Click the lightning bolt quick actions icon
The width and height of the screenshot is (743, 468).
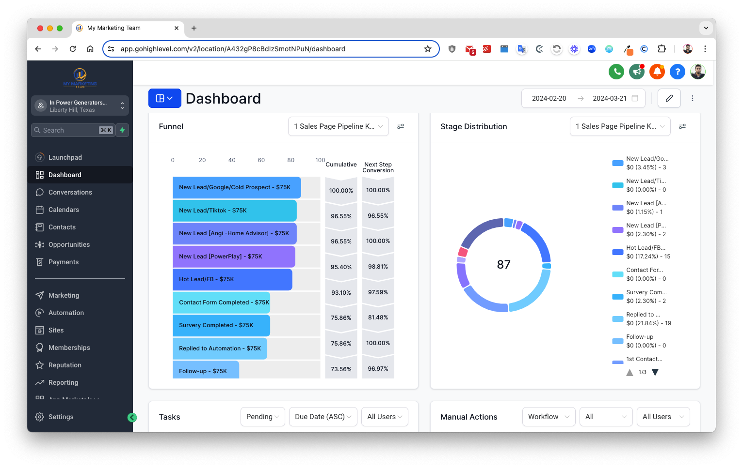click(122, 130)
